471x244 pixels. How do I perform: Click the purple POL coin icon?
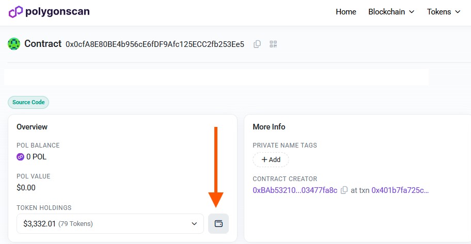pos(21,157)
